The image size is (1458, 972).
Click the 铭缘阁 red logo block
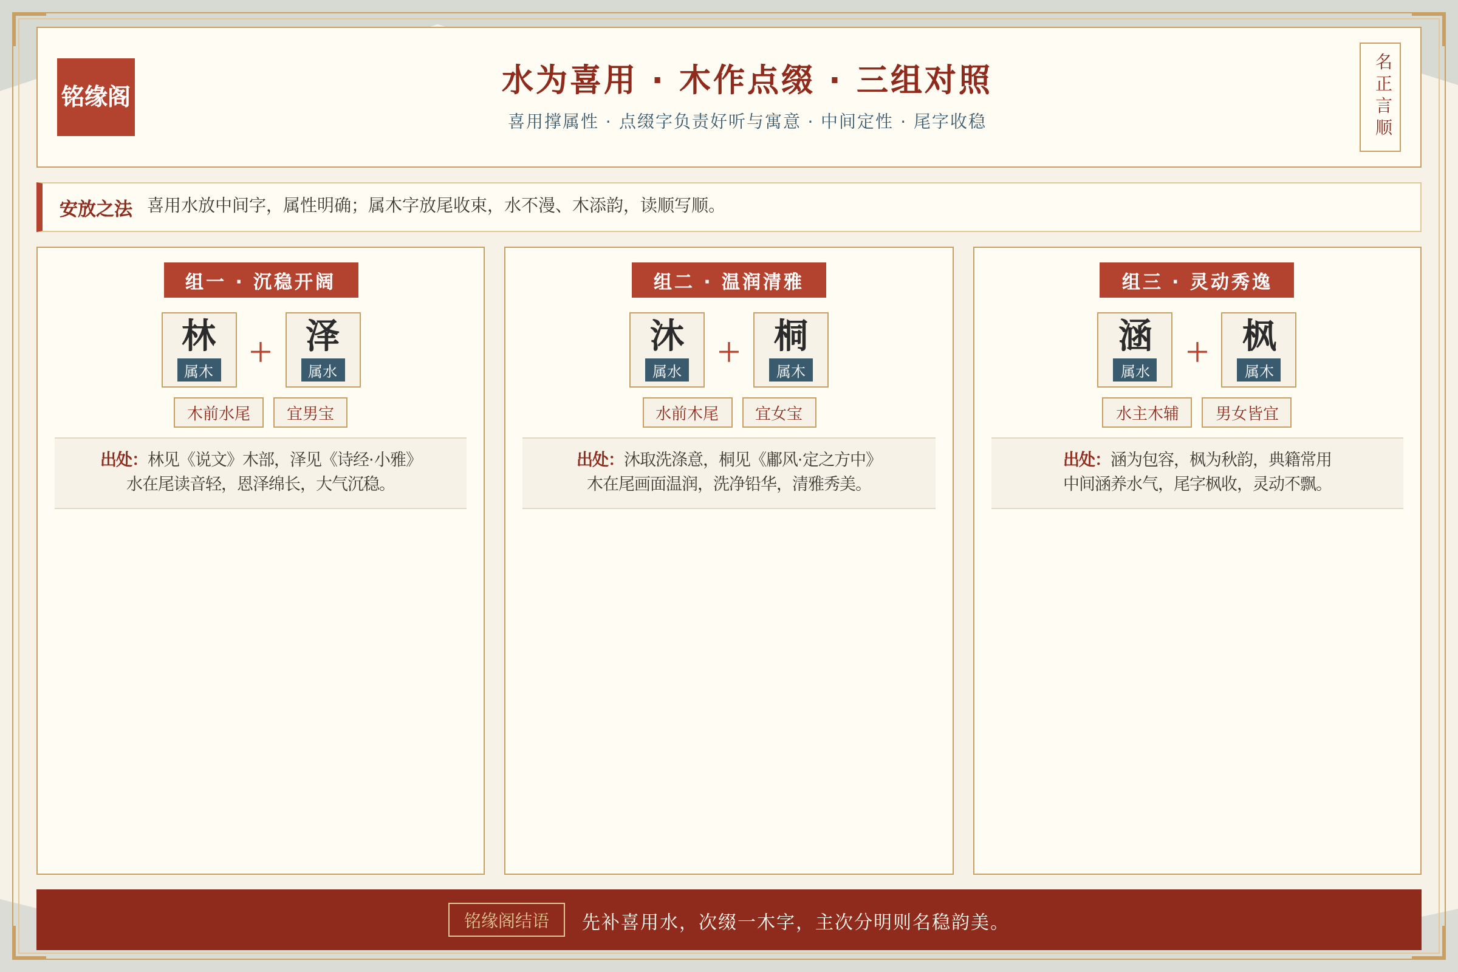coord(95,97)
